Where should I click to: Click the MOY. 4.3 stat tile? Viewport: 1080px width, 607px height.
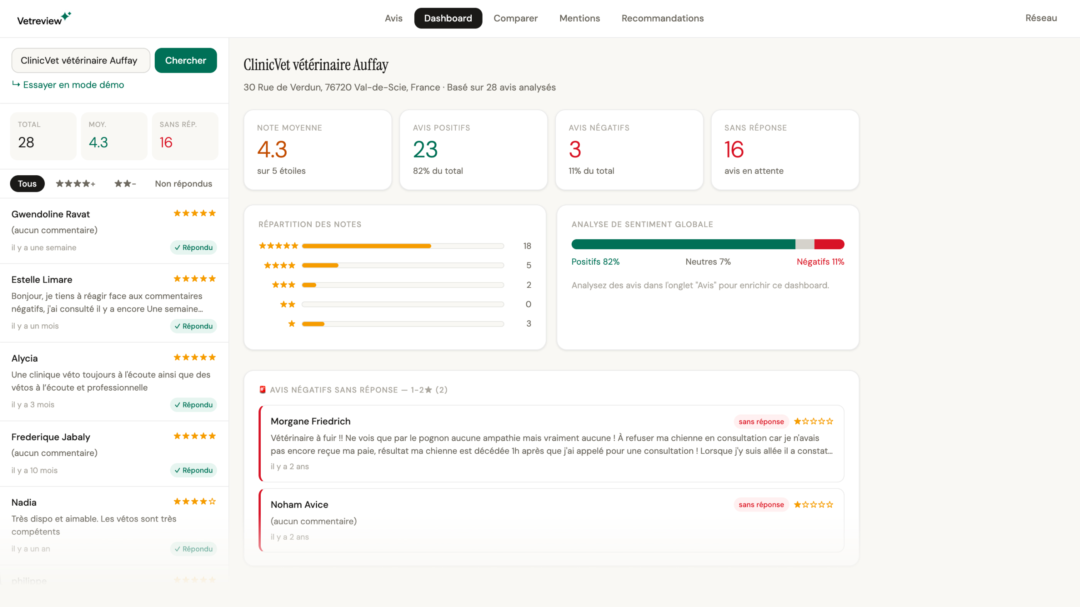114,136
